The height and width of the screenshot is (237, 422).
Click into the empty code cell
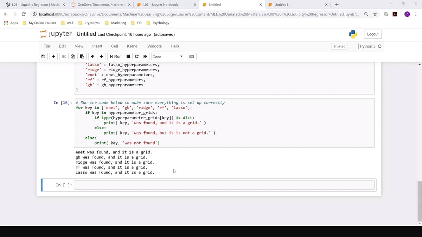[x=224, y=185]
